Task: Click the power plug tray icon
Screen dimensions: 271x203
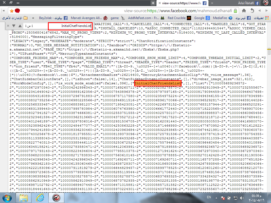Action: pyautogui.click(x=229, y=198)
